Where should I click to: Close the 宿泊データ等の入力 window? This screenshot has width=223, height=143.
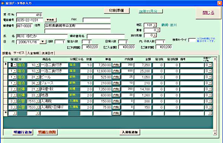click(220, 3)
